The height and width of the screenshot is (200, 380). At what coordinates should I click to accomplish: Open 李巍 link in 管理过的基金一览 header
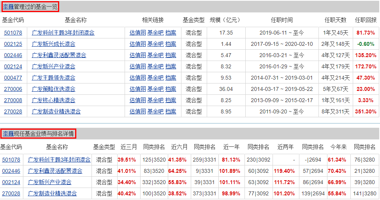click(x=9, y=7)
